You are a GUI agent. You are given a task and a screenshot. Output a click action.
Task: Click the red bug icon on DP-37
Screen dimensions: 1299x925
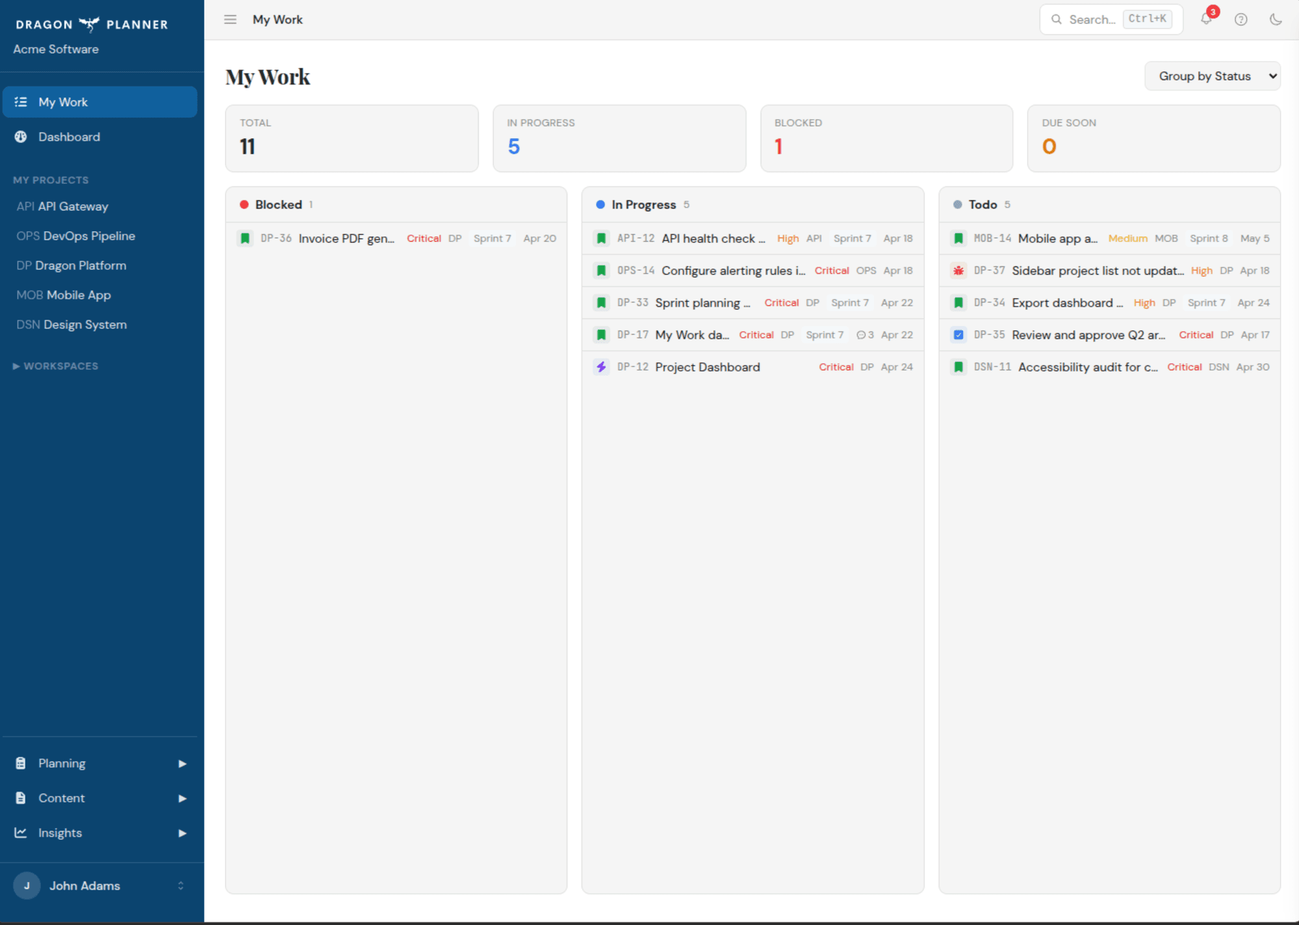pos(958,270)
